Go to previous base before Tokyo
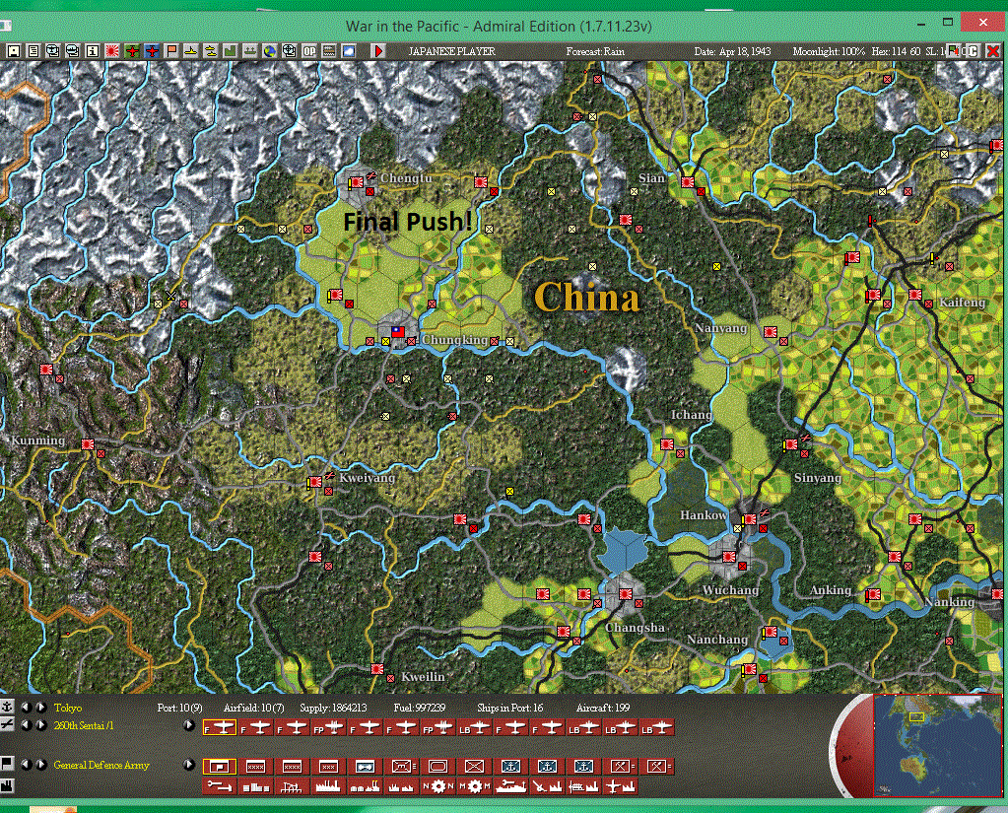 coord(26,707)
